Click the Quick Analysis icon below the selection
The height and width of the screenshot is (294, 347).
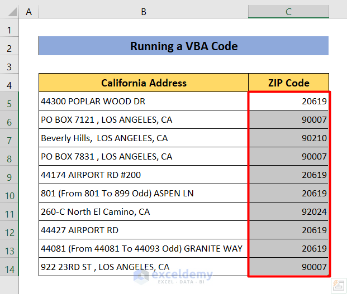[339, 286]
